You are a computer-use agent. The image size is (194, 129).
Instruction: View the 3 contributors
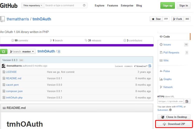click(x=133, y=40)
